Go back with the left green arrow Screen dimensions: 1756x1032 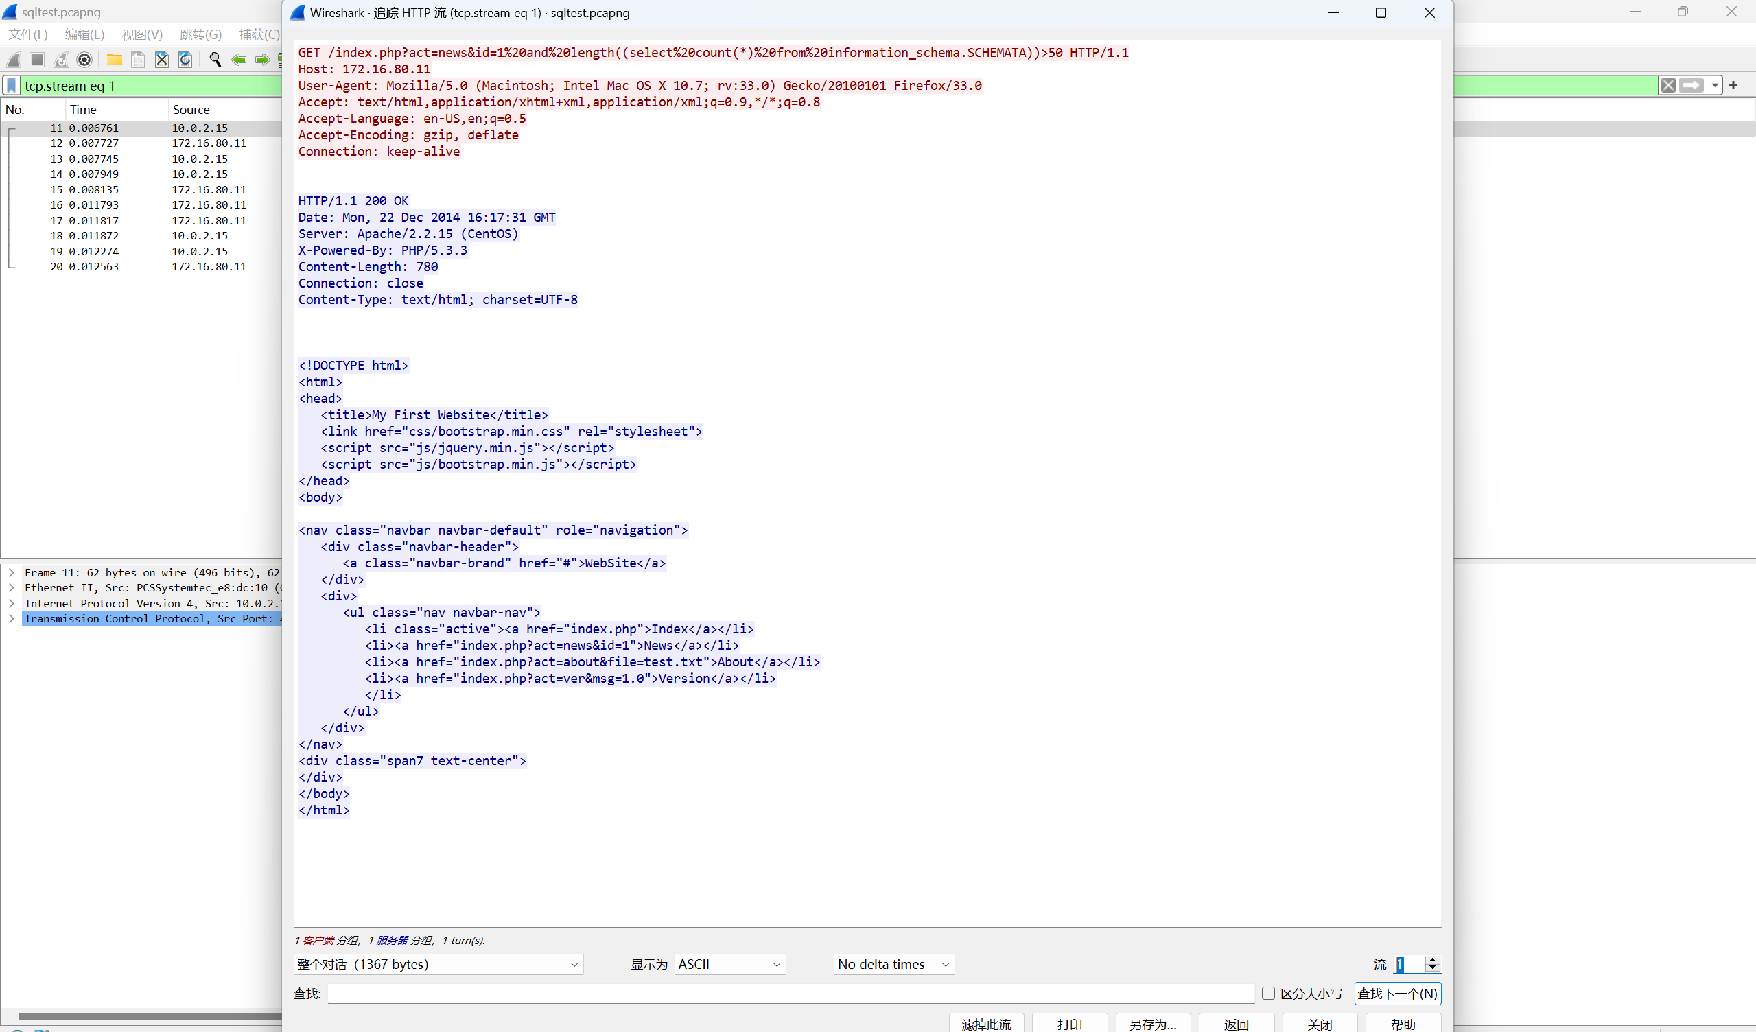click(239, 60)
